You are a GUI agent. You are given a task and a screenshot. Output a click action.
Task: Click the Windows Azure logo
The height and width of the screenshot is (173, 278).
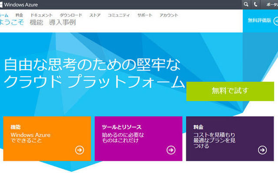click(19, 5)
